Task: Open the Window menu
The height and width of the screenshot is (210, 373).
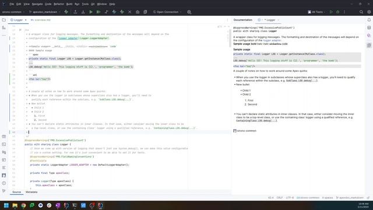Action: (x=102, y=4)
